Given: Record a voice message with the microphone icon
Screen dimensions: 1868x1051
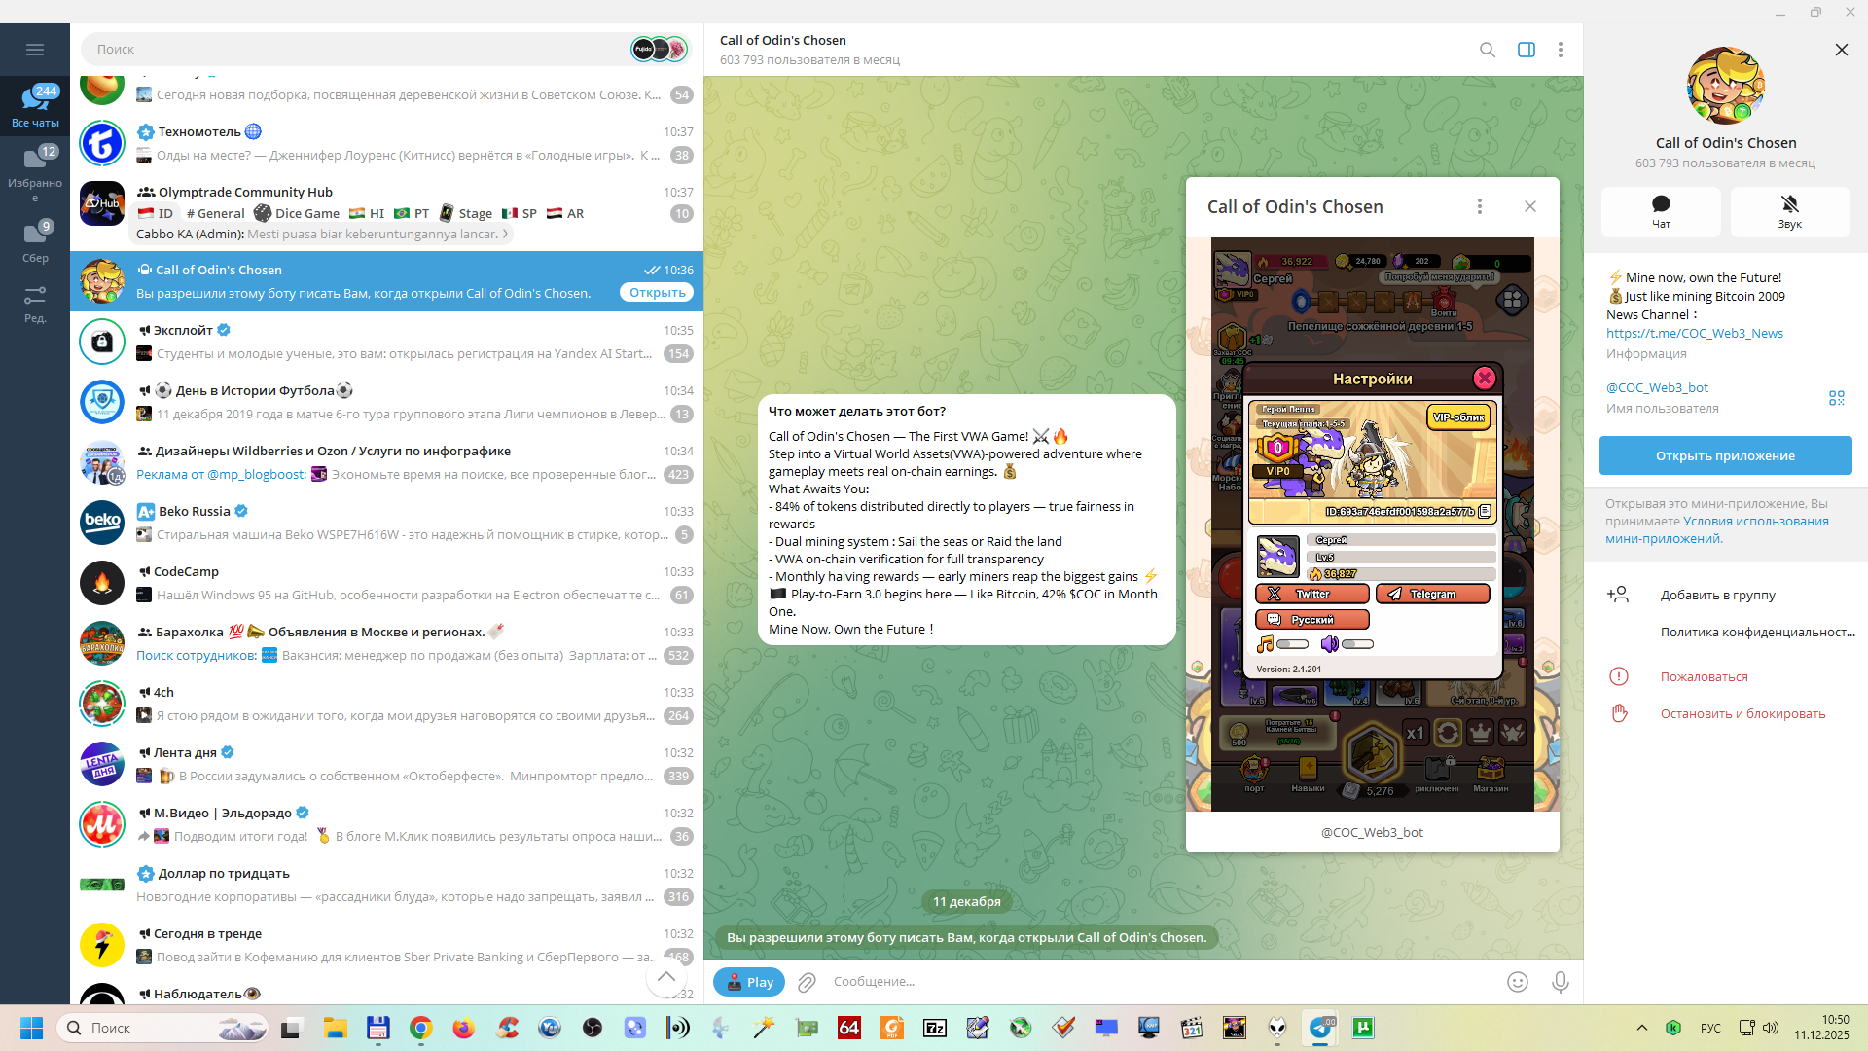Looking at the screenshot, I should click(1560, 982).
